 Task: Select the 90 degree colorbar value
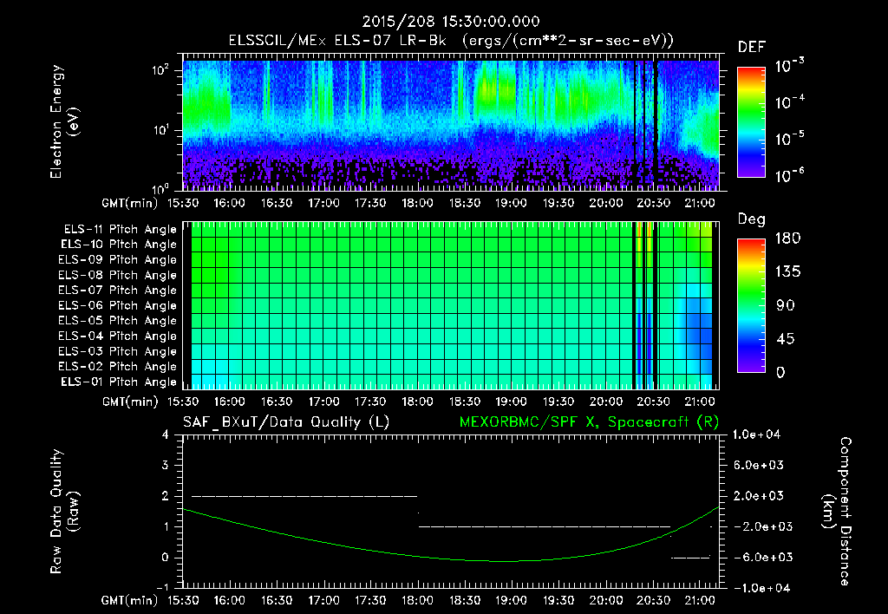click(x=784, y=305)
